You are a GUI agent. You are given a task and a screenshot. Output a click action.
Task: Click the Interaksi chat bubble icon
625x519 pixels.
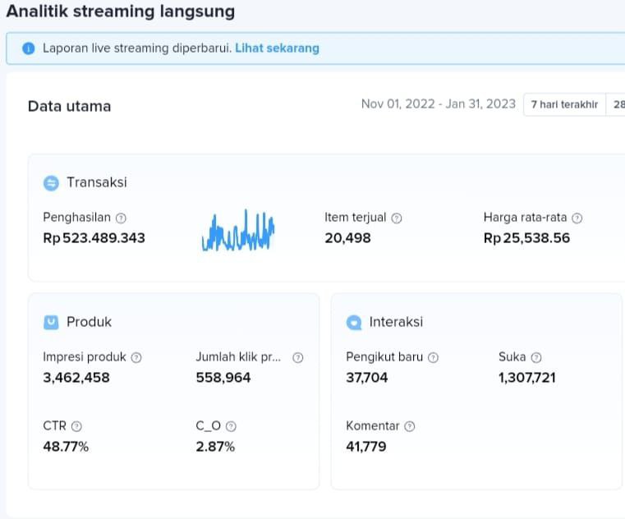click(x=354, y=323)
